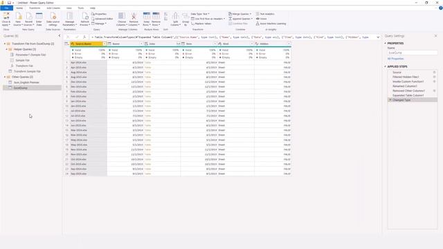Open the Help question mark icon

click(440, 8)
